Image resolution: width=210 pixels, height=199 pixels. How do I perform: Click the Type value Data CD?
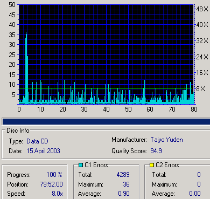tap(37, 141)
